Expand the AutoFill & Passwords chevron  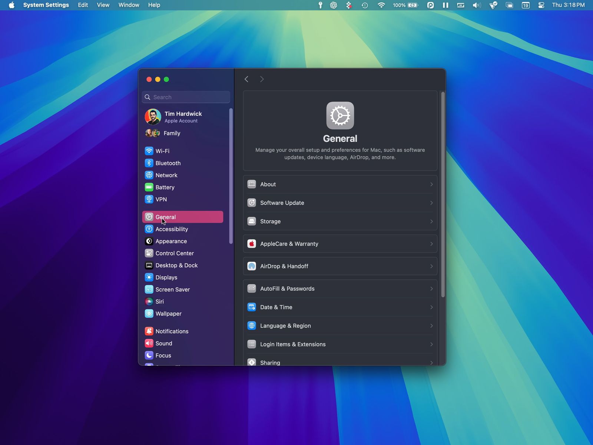pyautogui.click(x=431, y=289)
